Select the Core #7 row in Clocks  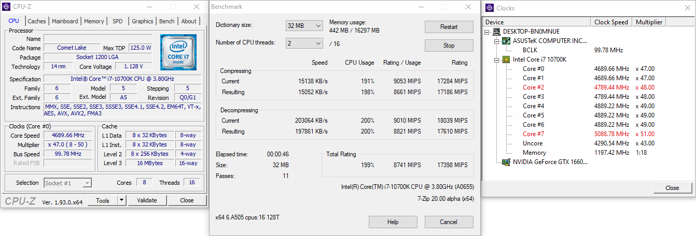(533, 134)
